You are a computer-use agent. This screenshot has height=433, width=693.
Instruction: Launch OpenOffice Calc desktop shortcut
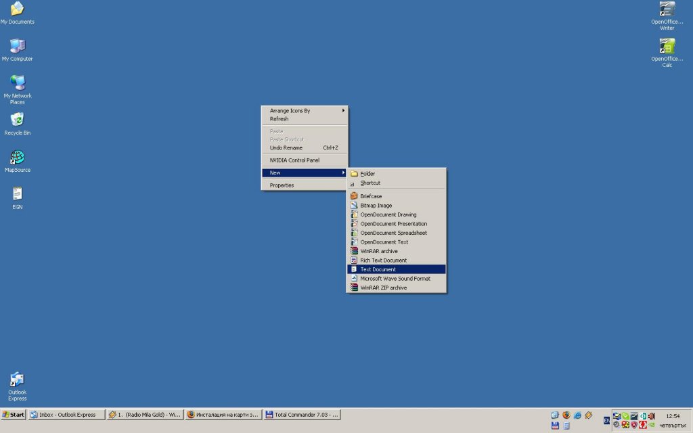click(667, 47)
